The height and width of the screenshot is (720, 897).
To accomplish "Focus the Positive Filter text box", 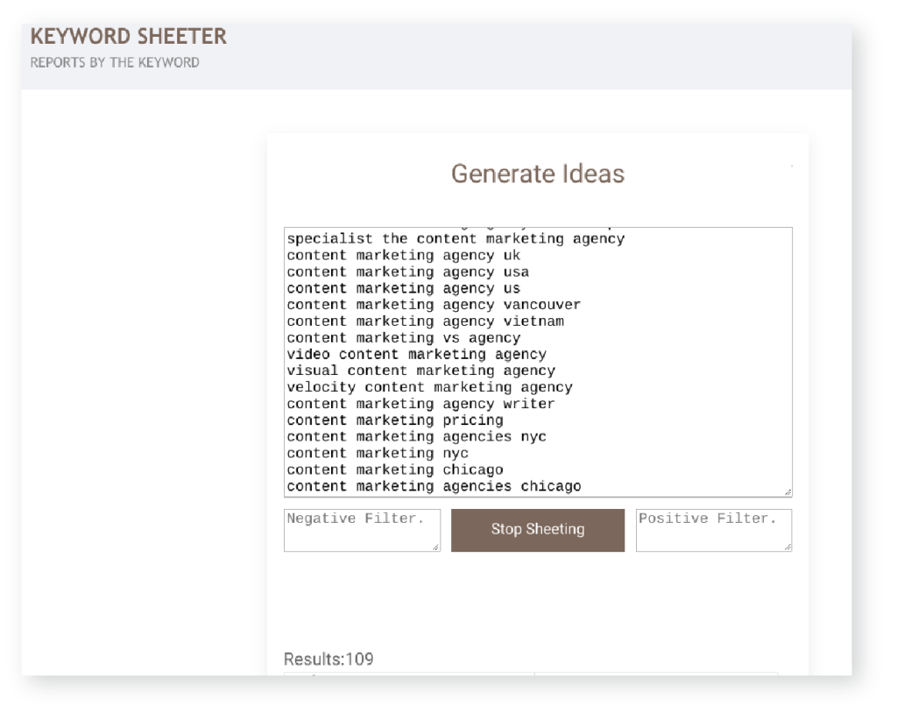I will (x=712, y=529).
